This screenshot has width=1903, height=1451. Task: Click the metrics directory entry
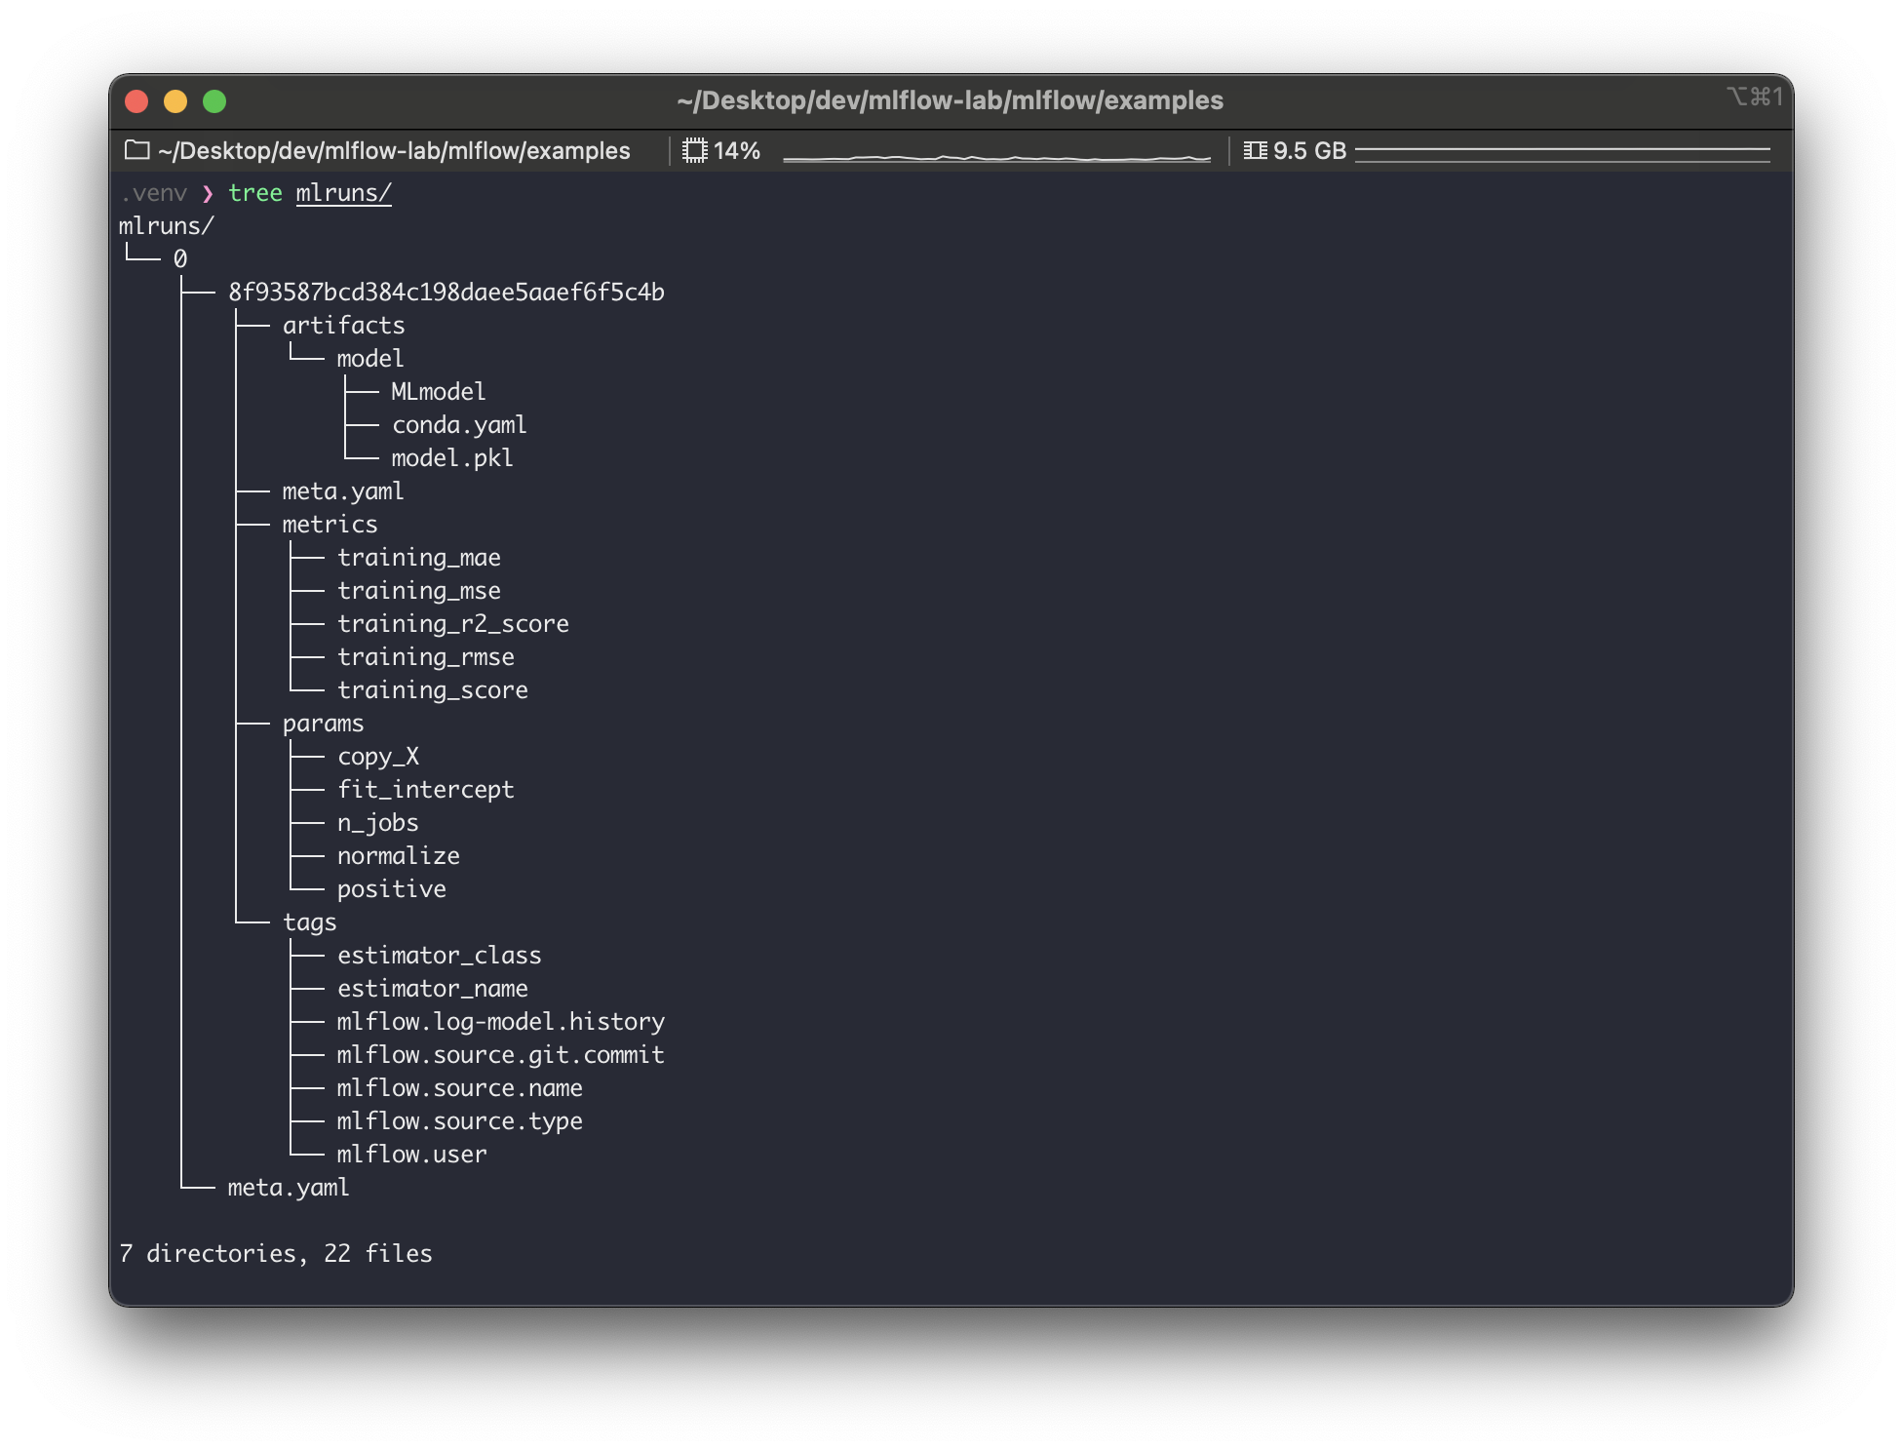click(330, 525)
